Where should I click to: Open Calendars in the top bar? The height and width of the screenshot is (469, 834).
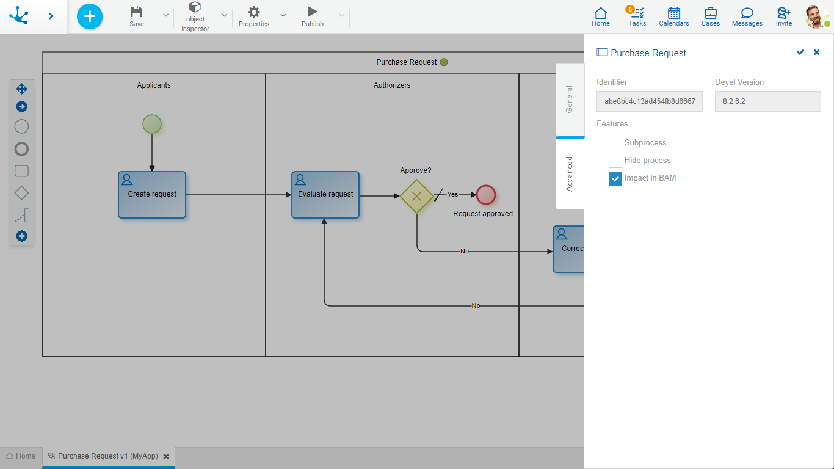[674, 16]
